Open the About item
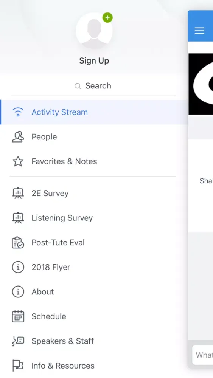This screenshot has height=378, width=213. point(94,292)
